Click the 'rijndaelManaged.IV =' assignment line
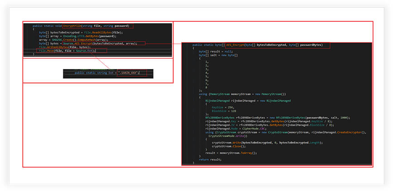 (270, 125)
